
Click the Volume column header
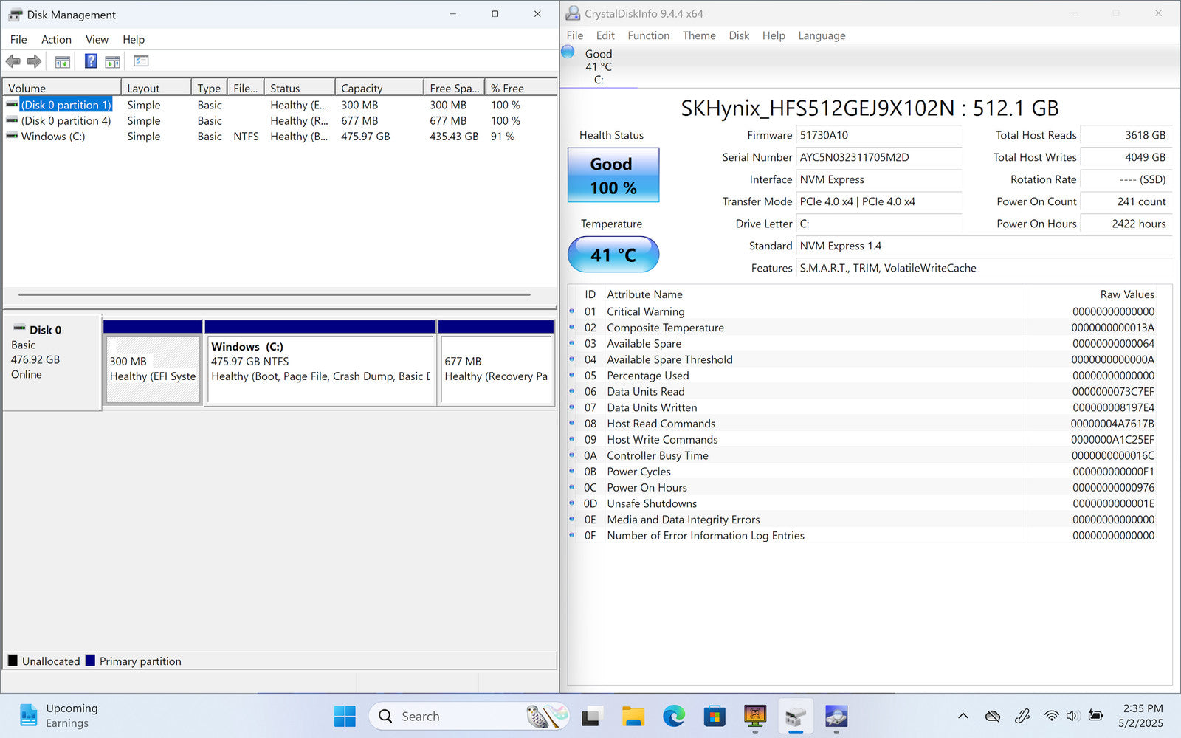pyautogui.click(x=62, y=88)
